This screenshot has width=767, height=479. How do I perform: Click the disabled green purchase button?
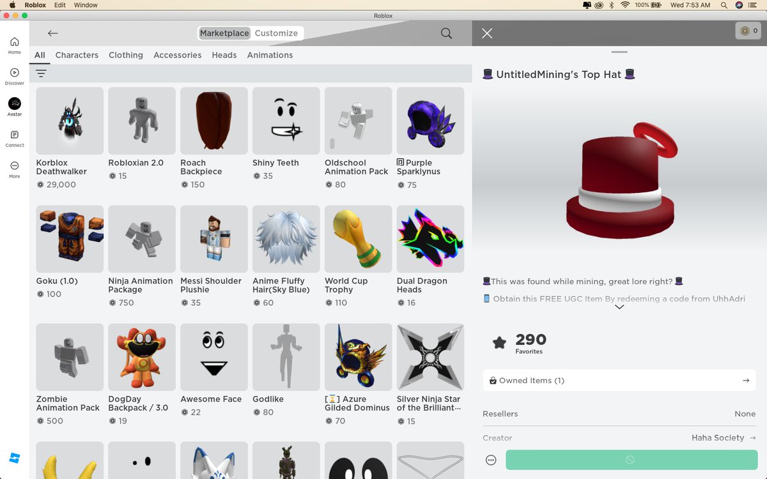click(631, 460)
